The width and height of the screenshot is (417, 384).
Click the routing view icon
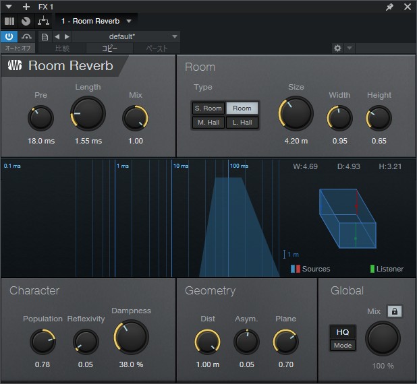point(43,22)
